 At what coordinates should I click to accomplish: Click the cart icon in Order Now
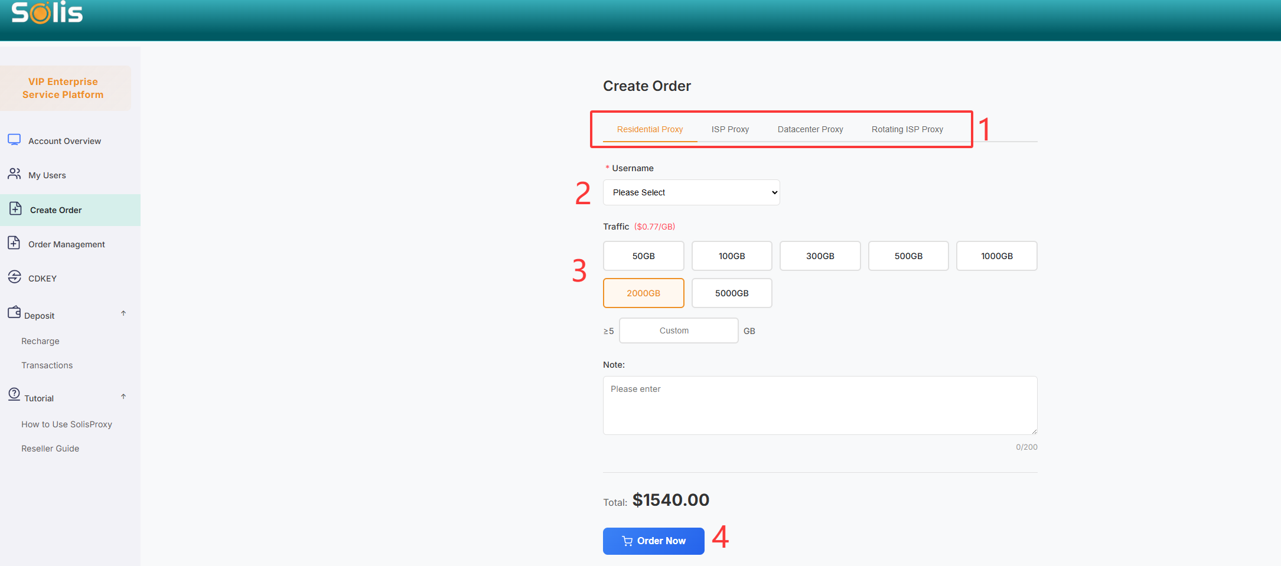click(x=627, y=541)
